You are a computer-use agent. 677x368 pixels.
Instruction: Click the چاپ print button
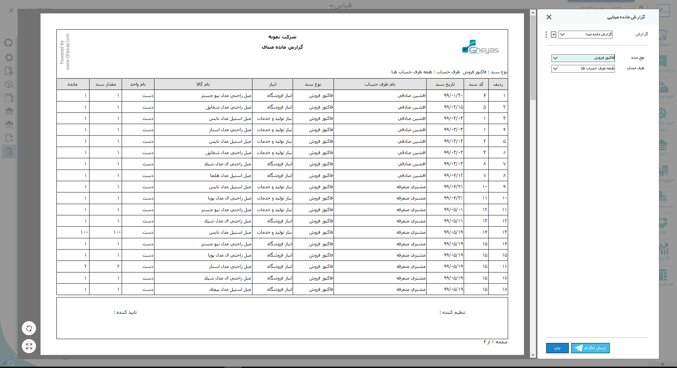tap(557, 348)
